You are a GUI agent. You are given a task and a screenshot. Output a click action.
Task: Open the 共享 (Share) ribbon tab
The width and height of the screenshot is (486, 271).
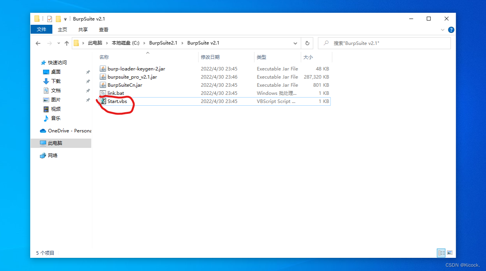point(83,29)
